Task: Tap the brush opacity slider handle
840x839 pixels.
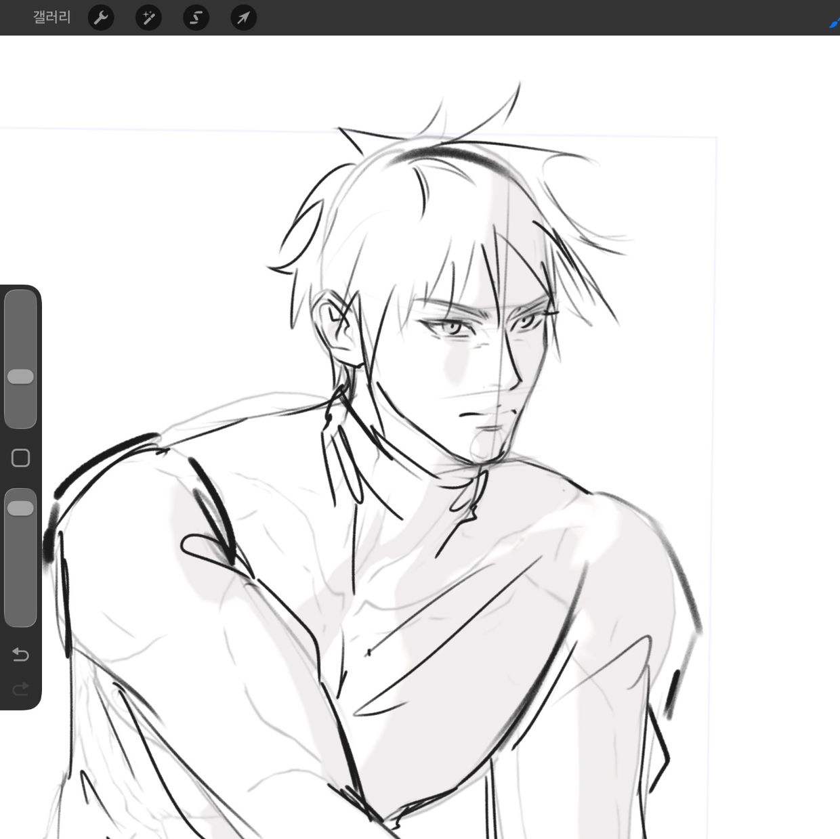Action: (x=20, y=508)
